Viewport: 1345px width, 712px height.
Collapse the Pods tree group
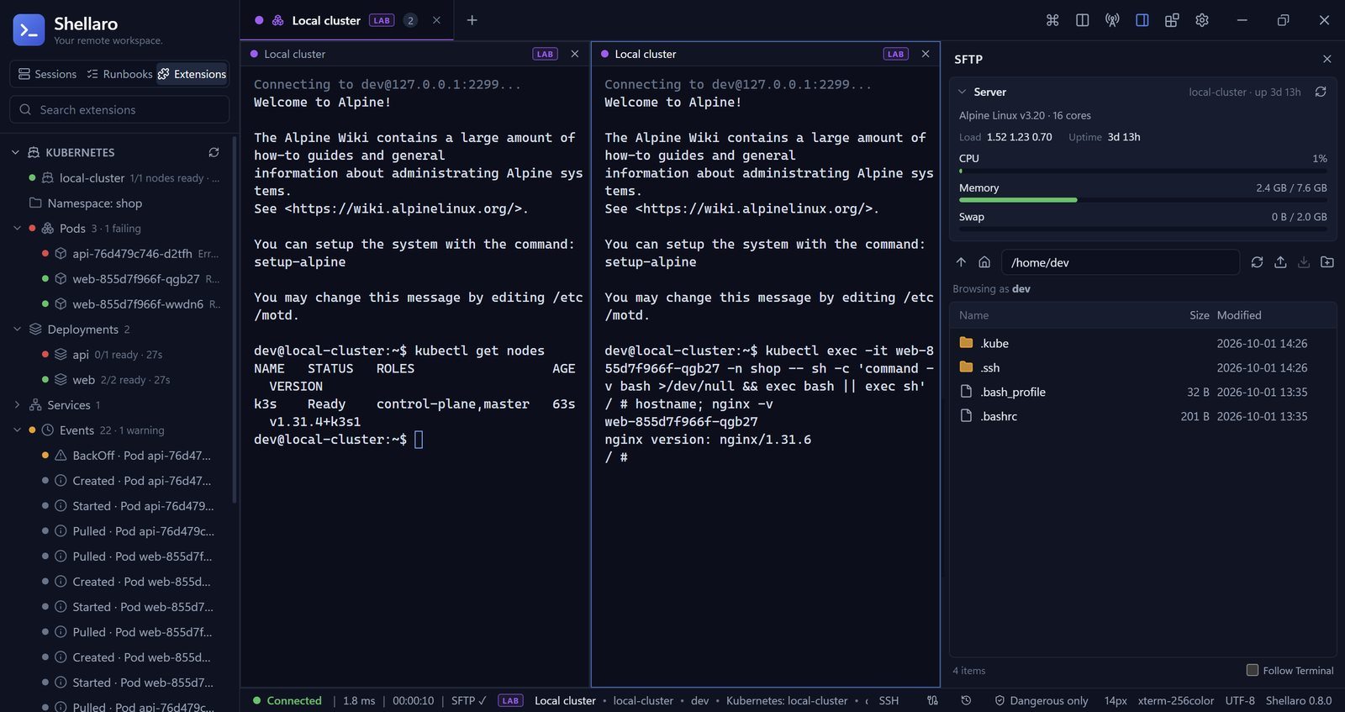(17, 228)
